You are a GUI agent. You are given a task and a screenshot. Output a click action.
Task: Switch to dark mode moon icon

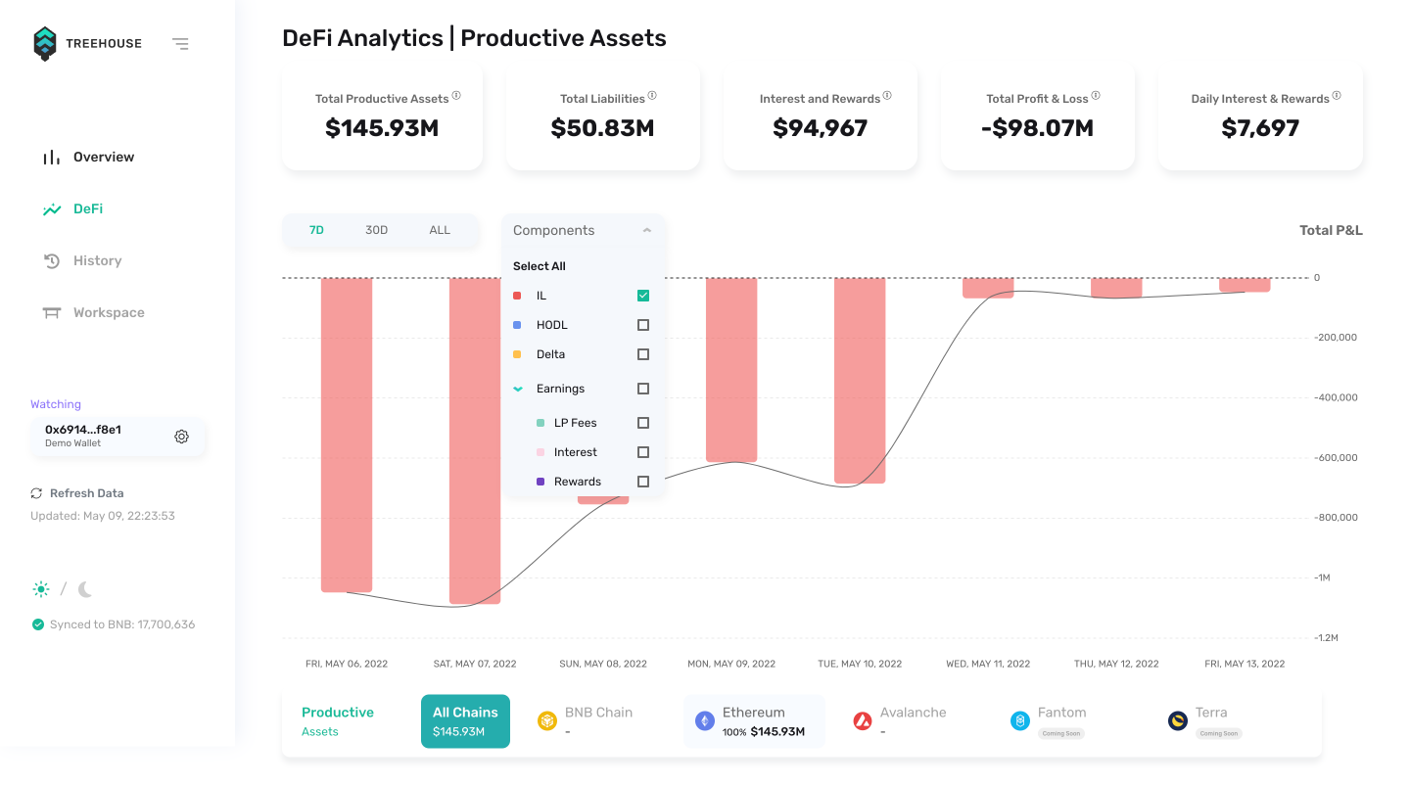85,589
